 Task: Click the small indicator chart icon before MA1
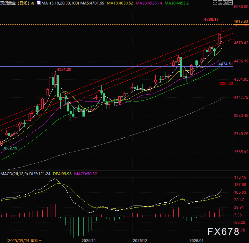tap(39, 3)
